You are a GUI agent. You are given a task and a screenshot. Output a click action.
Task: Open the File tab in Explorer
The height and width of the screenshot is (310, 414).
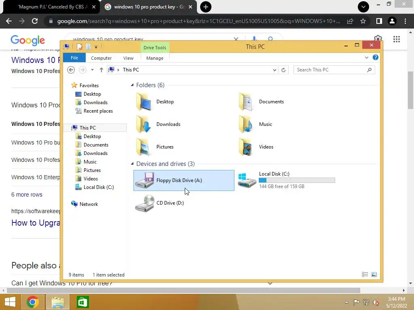coord(74,58)
